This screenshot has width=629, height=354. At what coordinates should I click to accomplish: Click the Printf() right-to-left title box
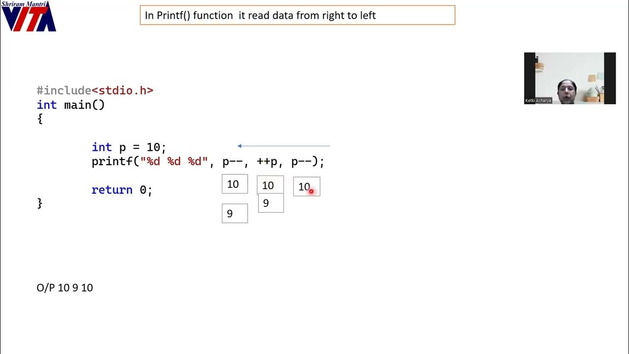[297, 15]
